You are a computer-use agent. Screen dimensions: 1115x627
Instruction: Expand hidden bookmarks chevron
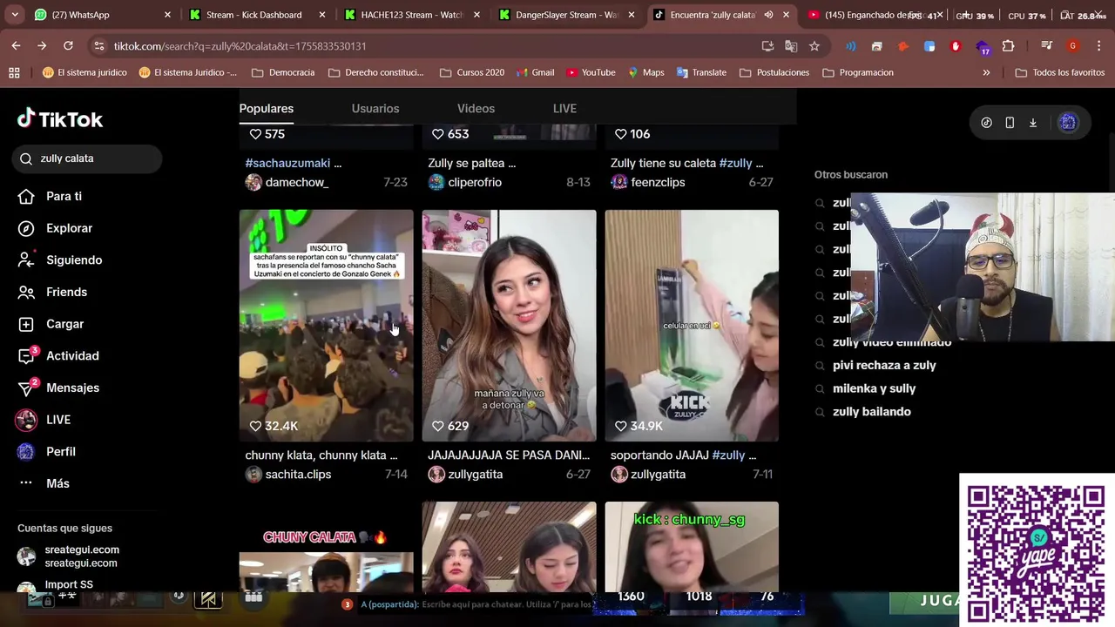(x=986, y=72)
